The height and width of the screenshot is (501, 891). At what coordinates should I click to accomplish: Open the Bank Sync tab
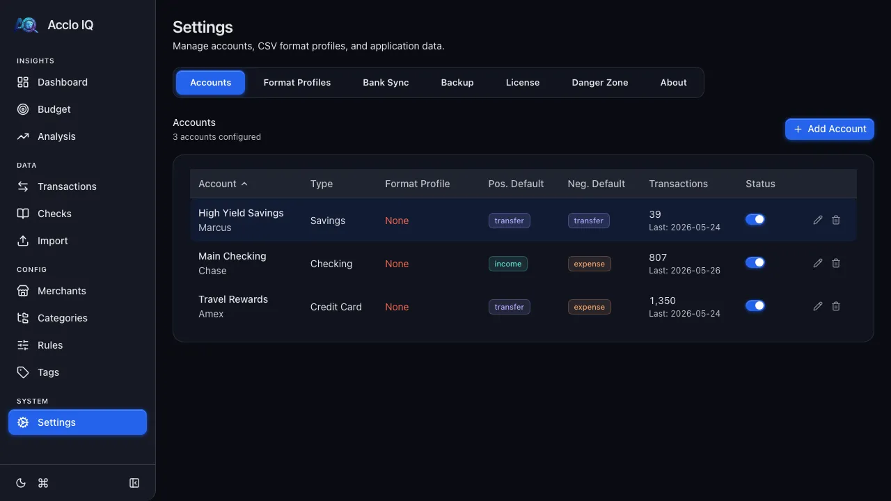coord(386,82)
